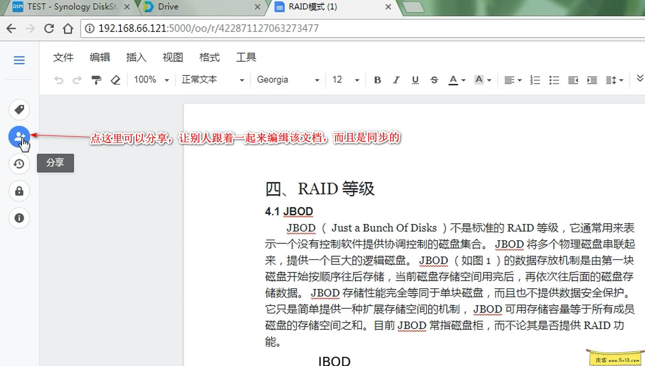Click the numbered list button
The height and width of the screenshot is (366, 645).
pyautogui.click(x=535, y=80)
